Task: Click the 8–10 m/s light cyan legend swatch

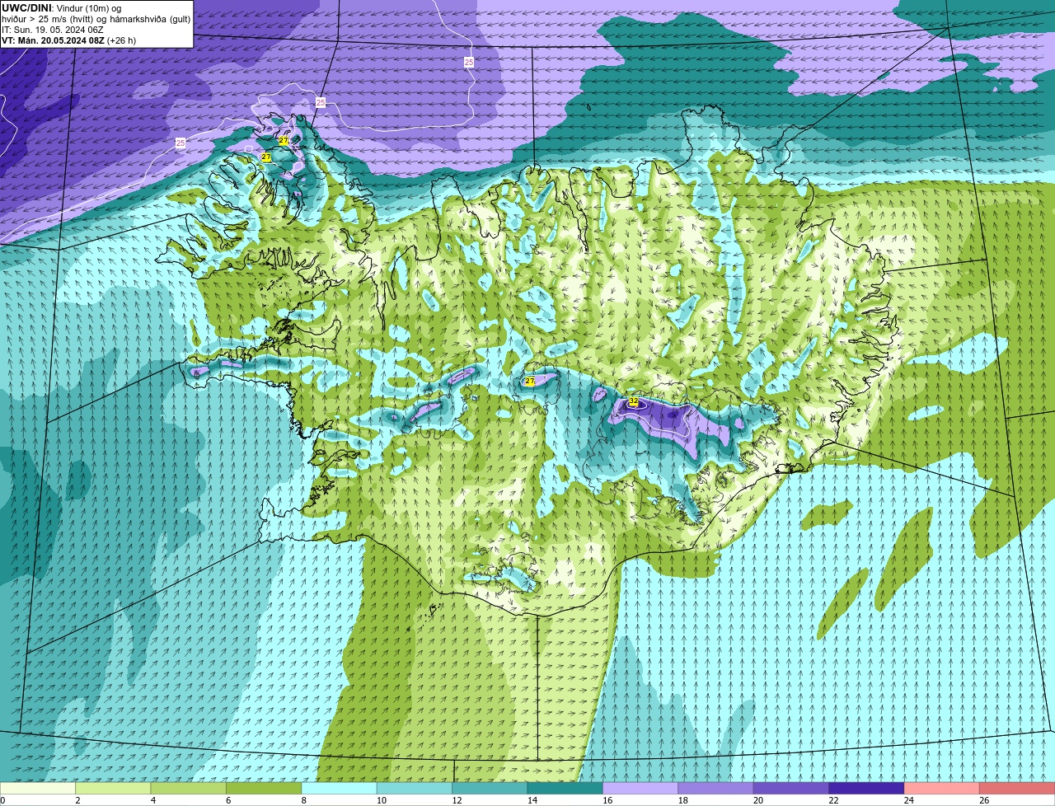Action: [x=340, y=789]
